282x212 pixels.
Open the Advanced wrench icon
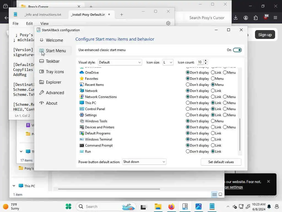(42, 92)
